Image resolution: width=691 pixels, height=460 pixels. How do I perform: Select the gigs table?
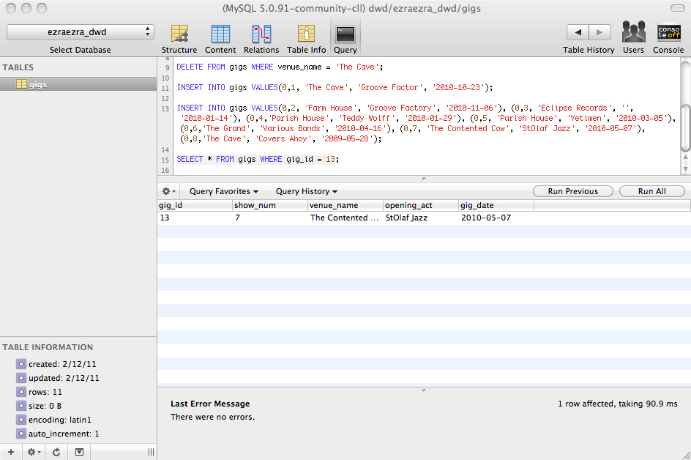point(78,84)
